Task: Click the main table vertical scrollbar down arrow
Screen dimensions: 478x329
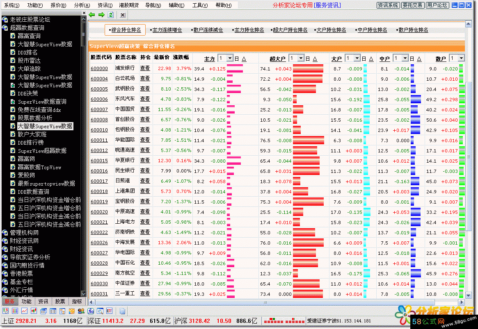Action: 469,295
